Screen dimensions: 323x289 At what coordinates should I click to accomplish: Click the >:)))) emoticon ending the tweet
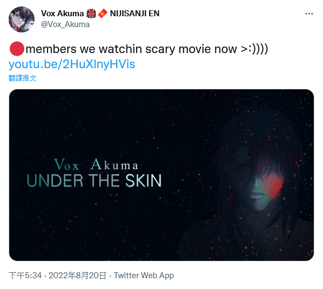(254, 49)
